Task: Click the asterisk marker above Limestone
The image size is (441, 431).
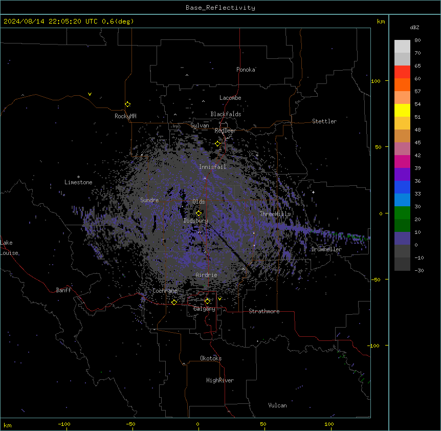Action: pos(78,177)
